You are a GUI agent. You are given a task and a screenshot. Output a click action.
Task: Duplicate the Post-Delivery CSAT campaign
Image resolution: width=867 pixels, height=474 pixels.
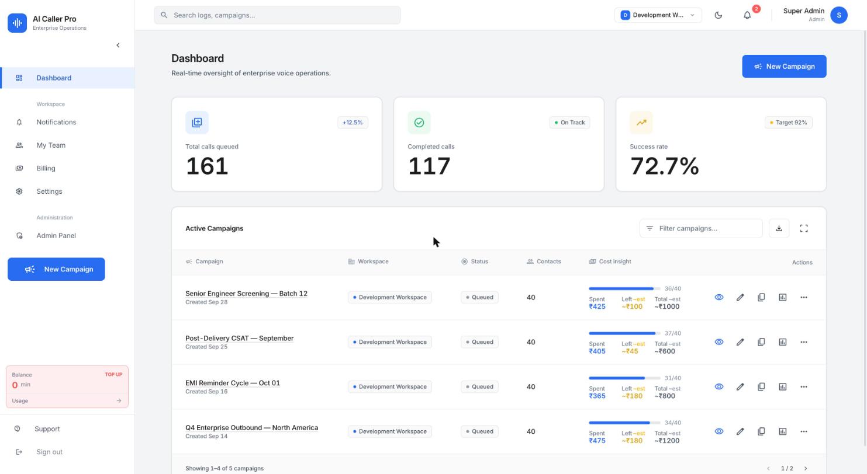(x=761, y=342)
